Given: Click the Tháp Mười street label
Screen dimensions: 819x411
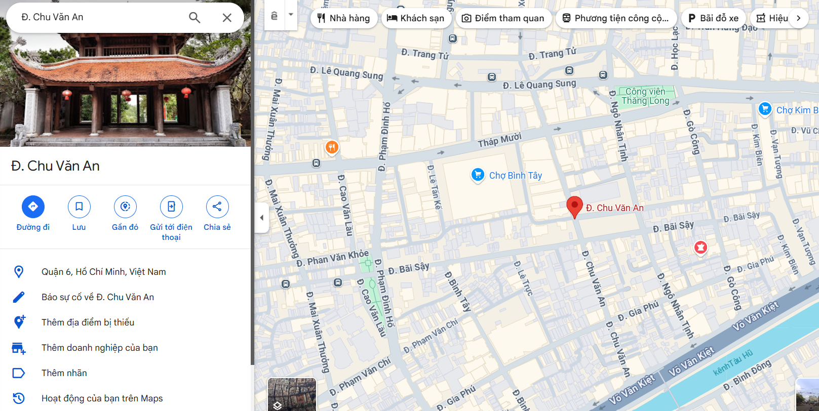Looking at the screenshot, I should (499, 140).
